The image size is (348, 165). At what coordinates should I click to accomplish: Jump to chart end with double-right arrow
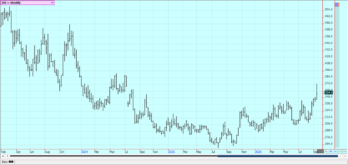345,156
